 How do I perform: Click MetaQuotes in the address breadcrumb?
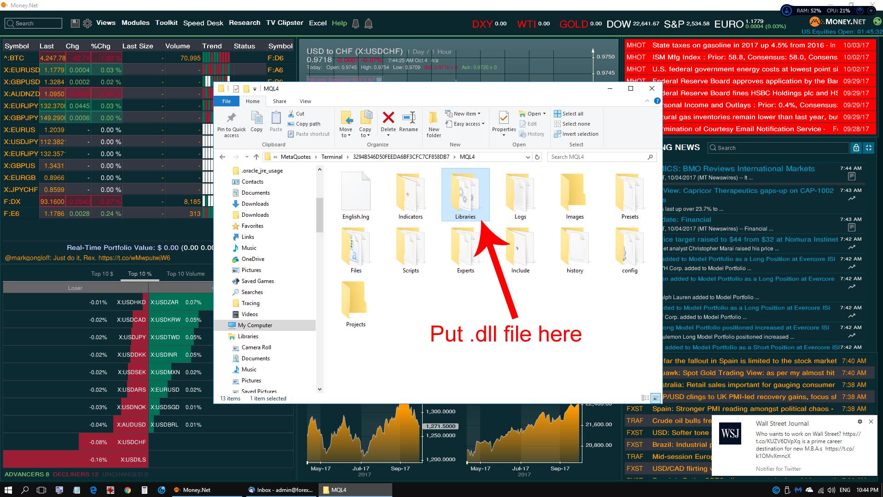click(296, 157)
